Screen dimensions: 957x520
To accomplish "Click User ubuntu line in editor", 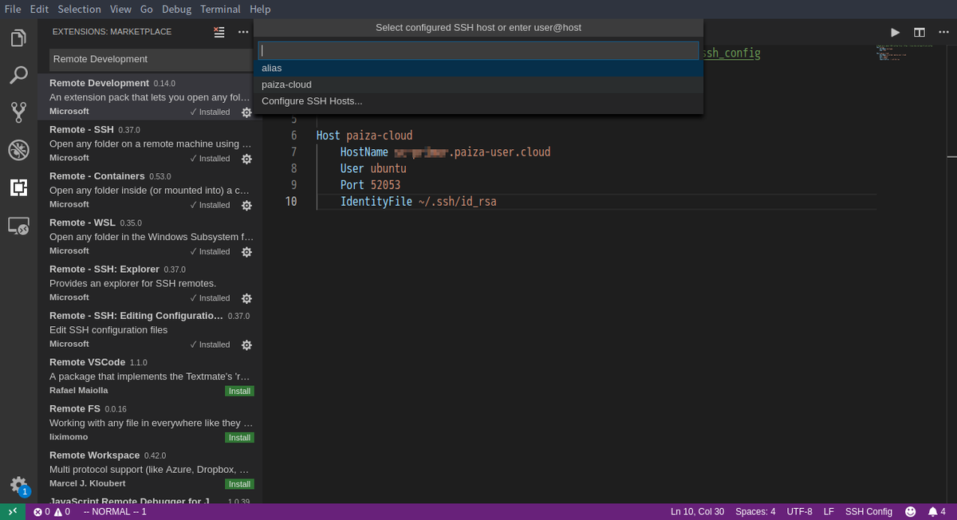I will tap(373, 168).
